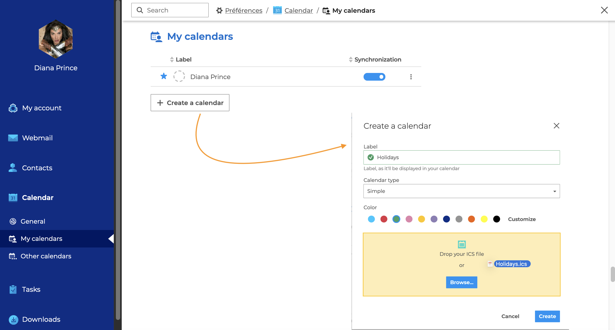Click the Downloads arrow icon

click(x=13, y=319)
